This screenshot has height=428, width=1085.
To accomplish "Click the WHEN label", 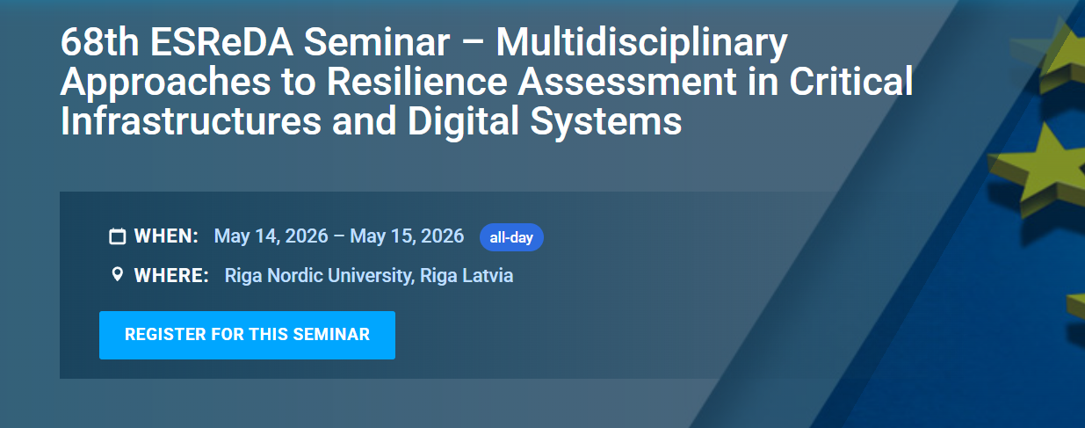I will (166, 236).
